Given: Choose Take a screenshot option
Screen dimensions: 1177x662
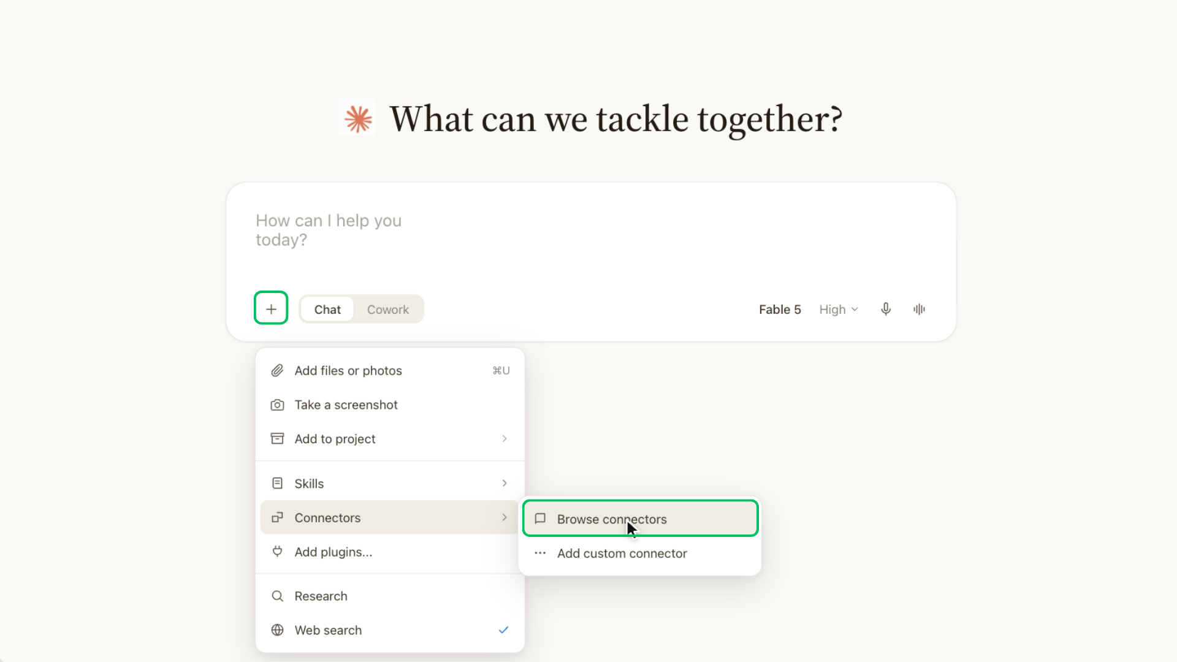Looking at the screenshot, I should 390,405.
